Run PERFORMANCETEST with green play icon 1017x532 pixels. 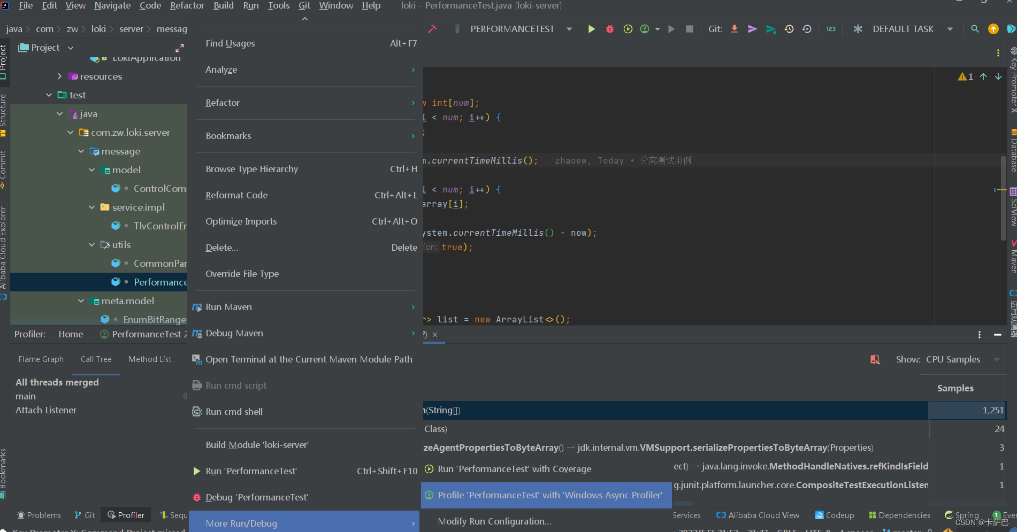point(591,29)
